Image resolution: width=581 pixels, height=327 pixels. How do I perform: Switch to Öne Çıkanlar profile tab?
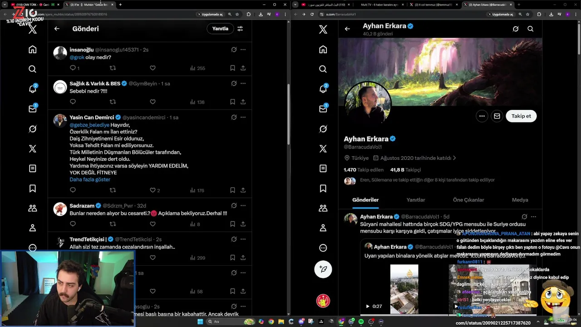(x=468, y=200)
